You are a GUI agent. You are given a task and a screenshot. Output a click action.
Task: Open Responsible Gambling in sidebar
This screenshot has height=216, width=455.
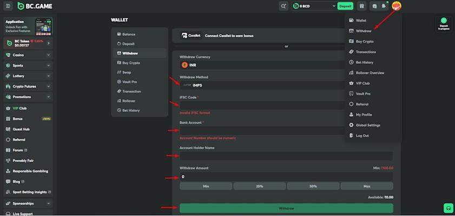click(28, 171)
